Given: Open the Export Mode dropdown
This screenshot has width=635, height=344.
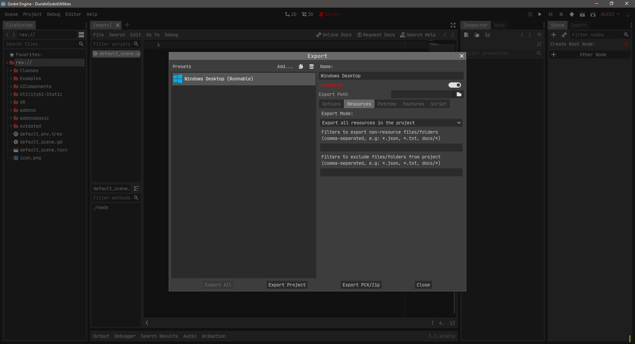Looking at the screenshot, I should point(391,123).
